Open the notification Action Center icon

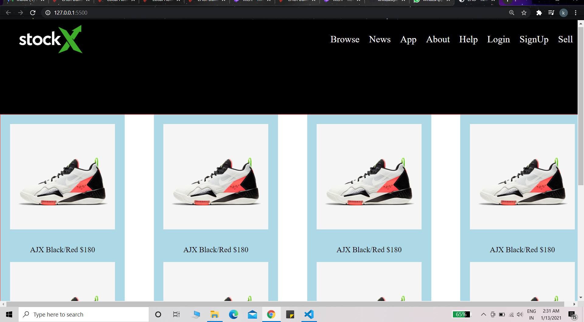pos(572,315)
